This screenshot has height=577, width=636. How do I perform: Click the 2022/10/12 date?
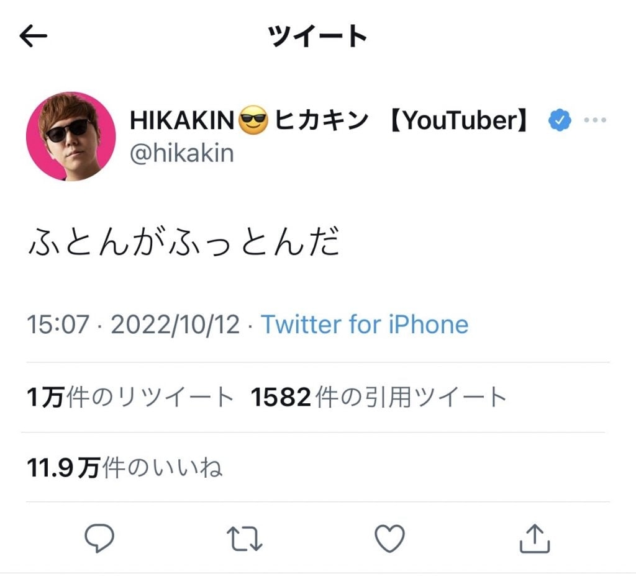coord(175,324)
